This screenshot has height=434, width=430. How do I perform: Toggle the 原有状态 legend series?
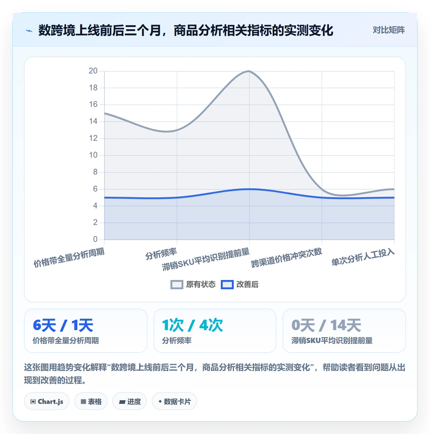193,285
